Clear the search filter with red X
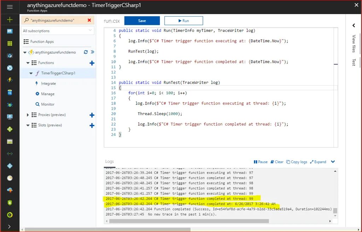The image size is (362, 232). click(x=89, y=20)
